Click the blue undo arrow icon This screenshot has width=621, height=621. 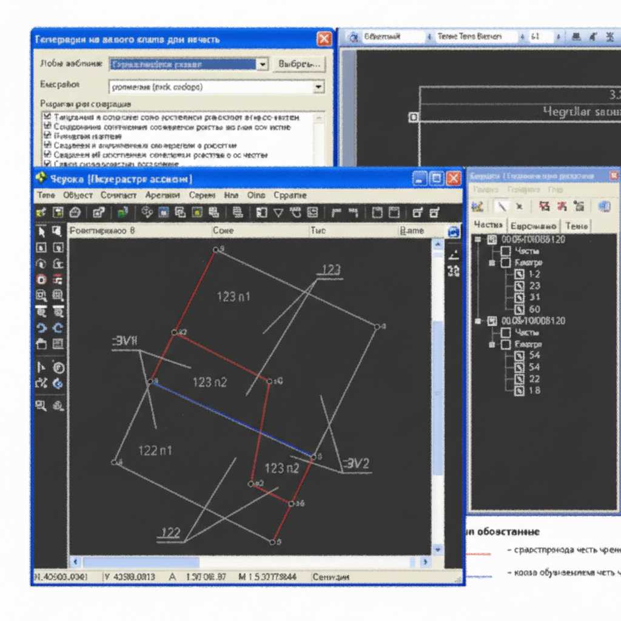[41, 328]
